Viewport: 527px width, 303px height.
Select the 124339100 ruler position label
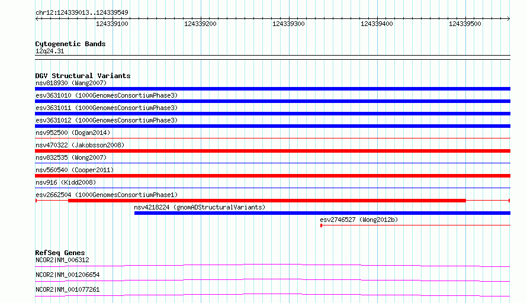pyautogui.click(x=112, y=24)
